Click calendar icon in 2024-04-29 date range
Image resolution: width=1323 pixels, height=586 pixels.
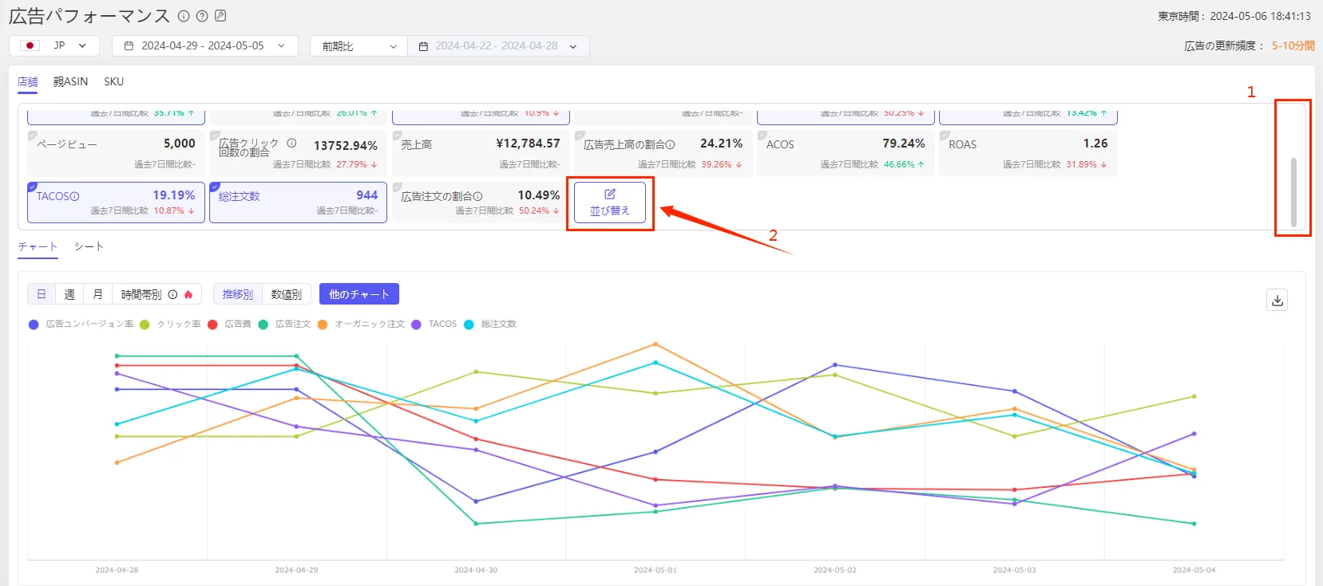(129, 46)
